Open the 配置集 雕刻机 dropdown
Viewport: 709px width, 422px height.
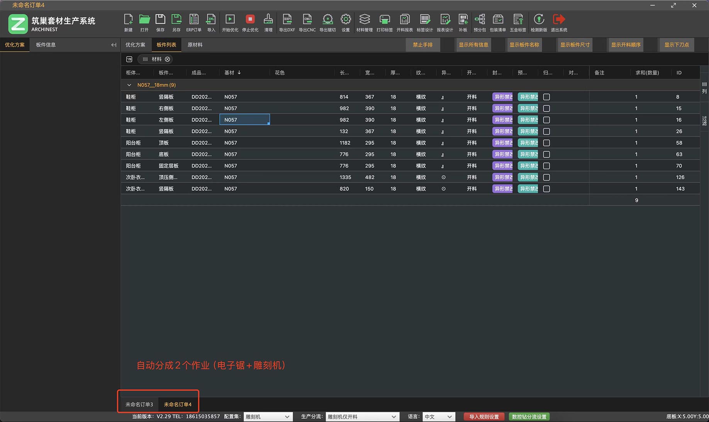(268, 417)
